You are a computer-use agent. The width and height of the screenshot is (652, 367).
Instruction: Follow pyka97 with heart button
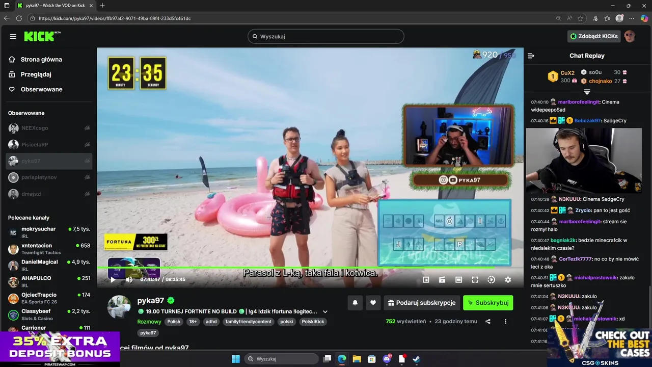(373, 303)
